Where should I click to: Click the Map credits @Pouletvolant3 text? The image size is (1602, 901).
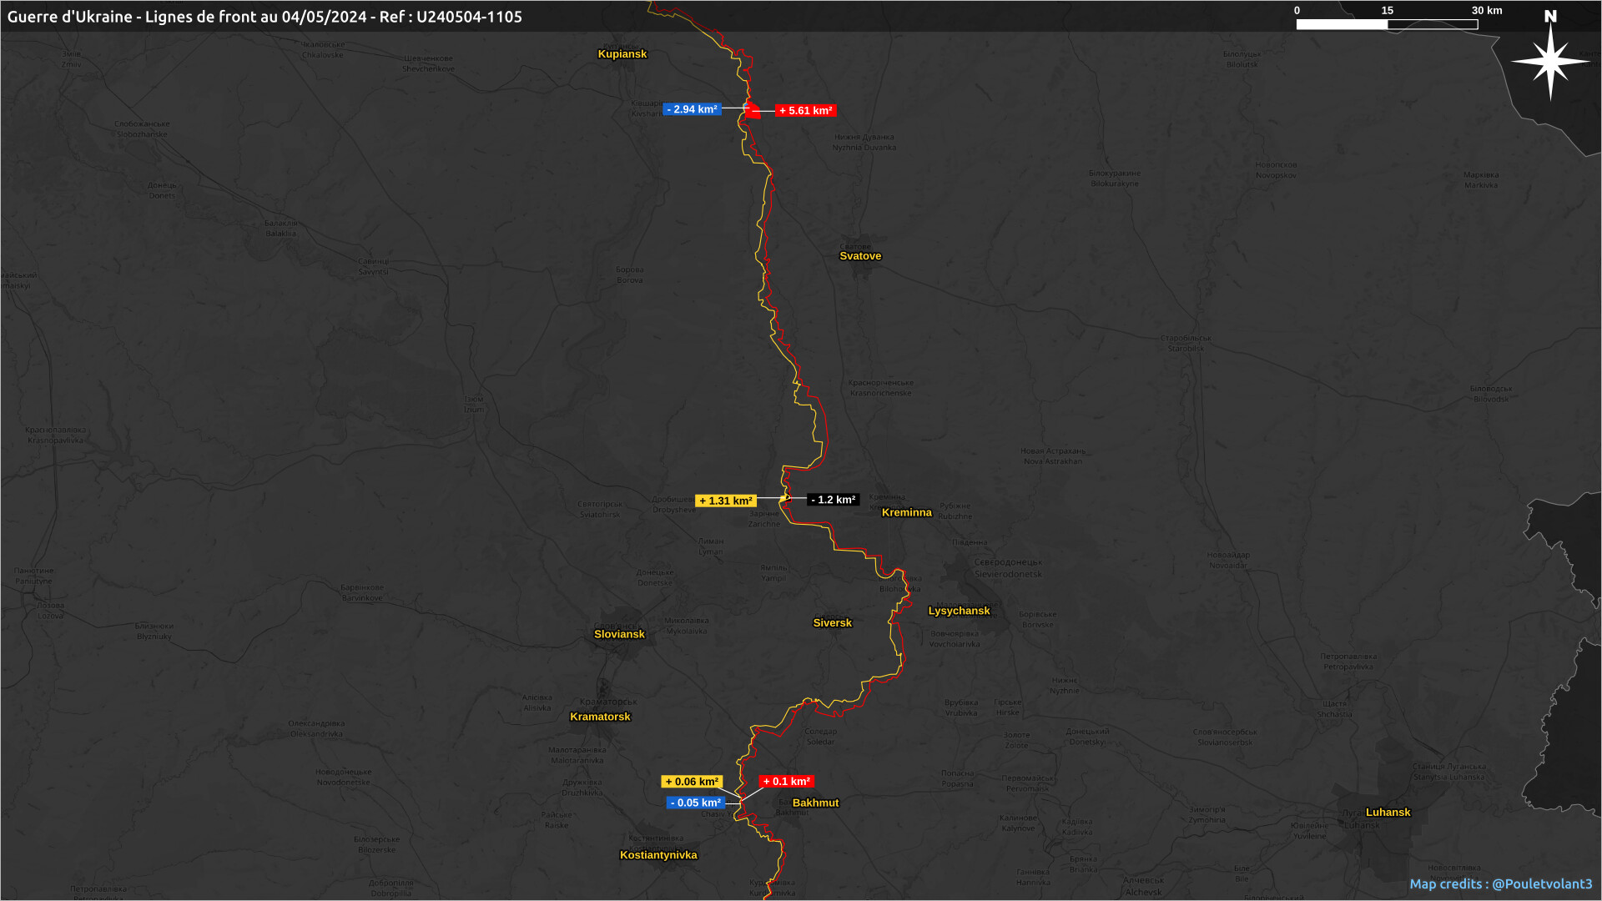1500,883
